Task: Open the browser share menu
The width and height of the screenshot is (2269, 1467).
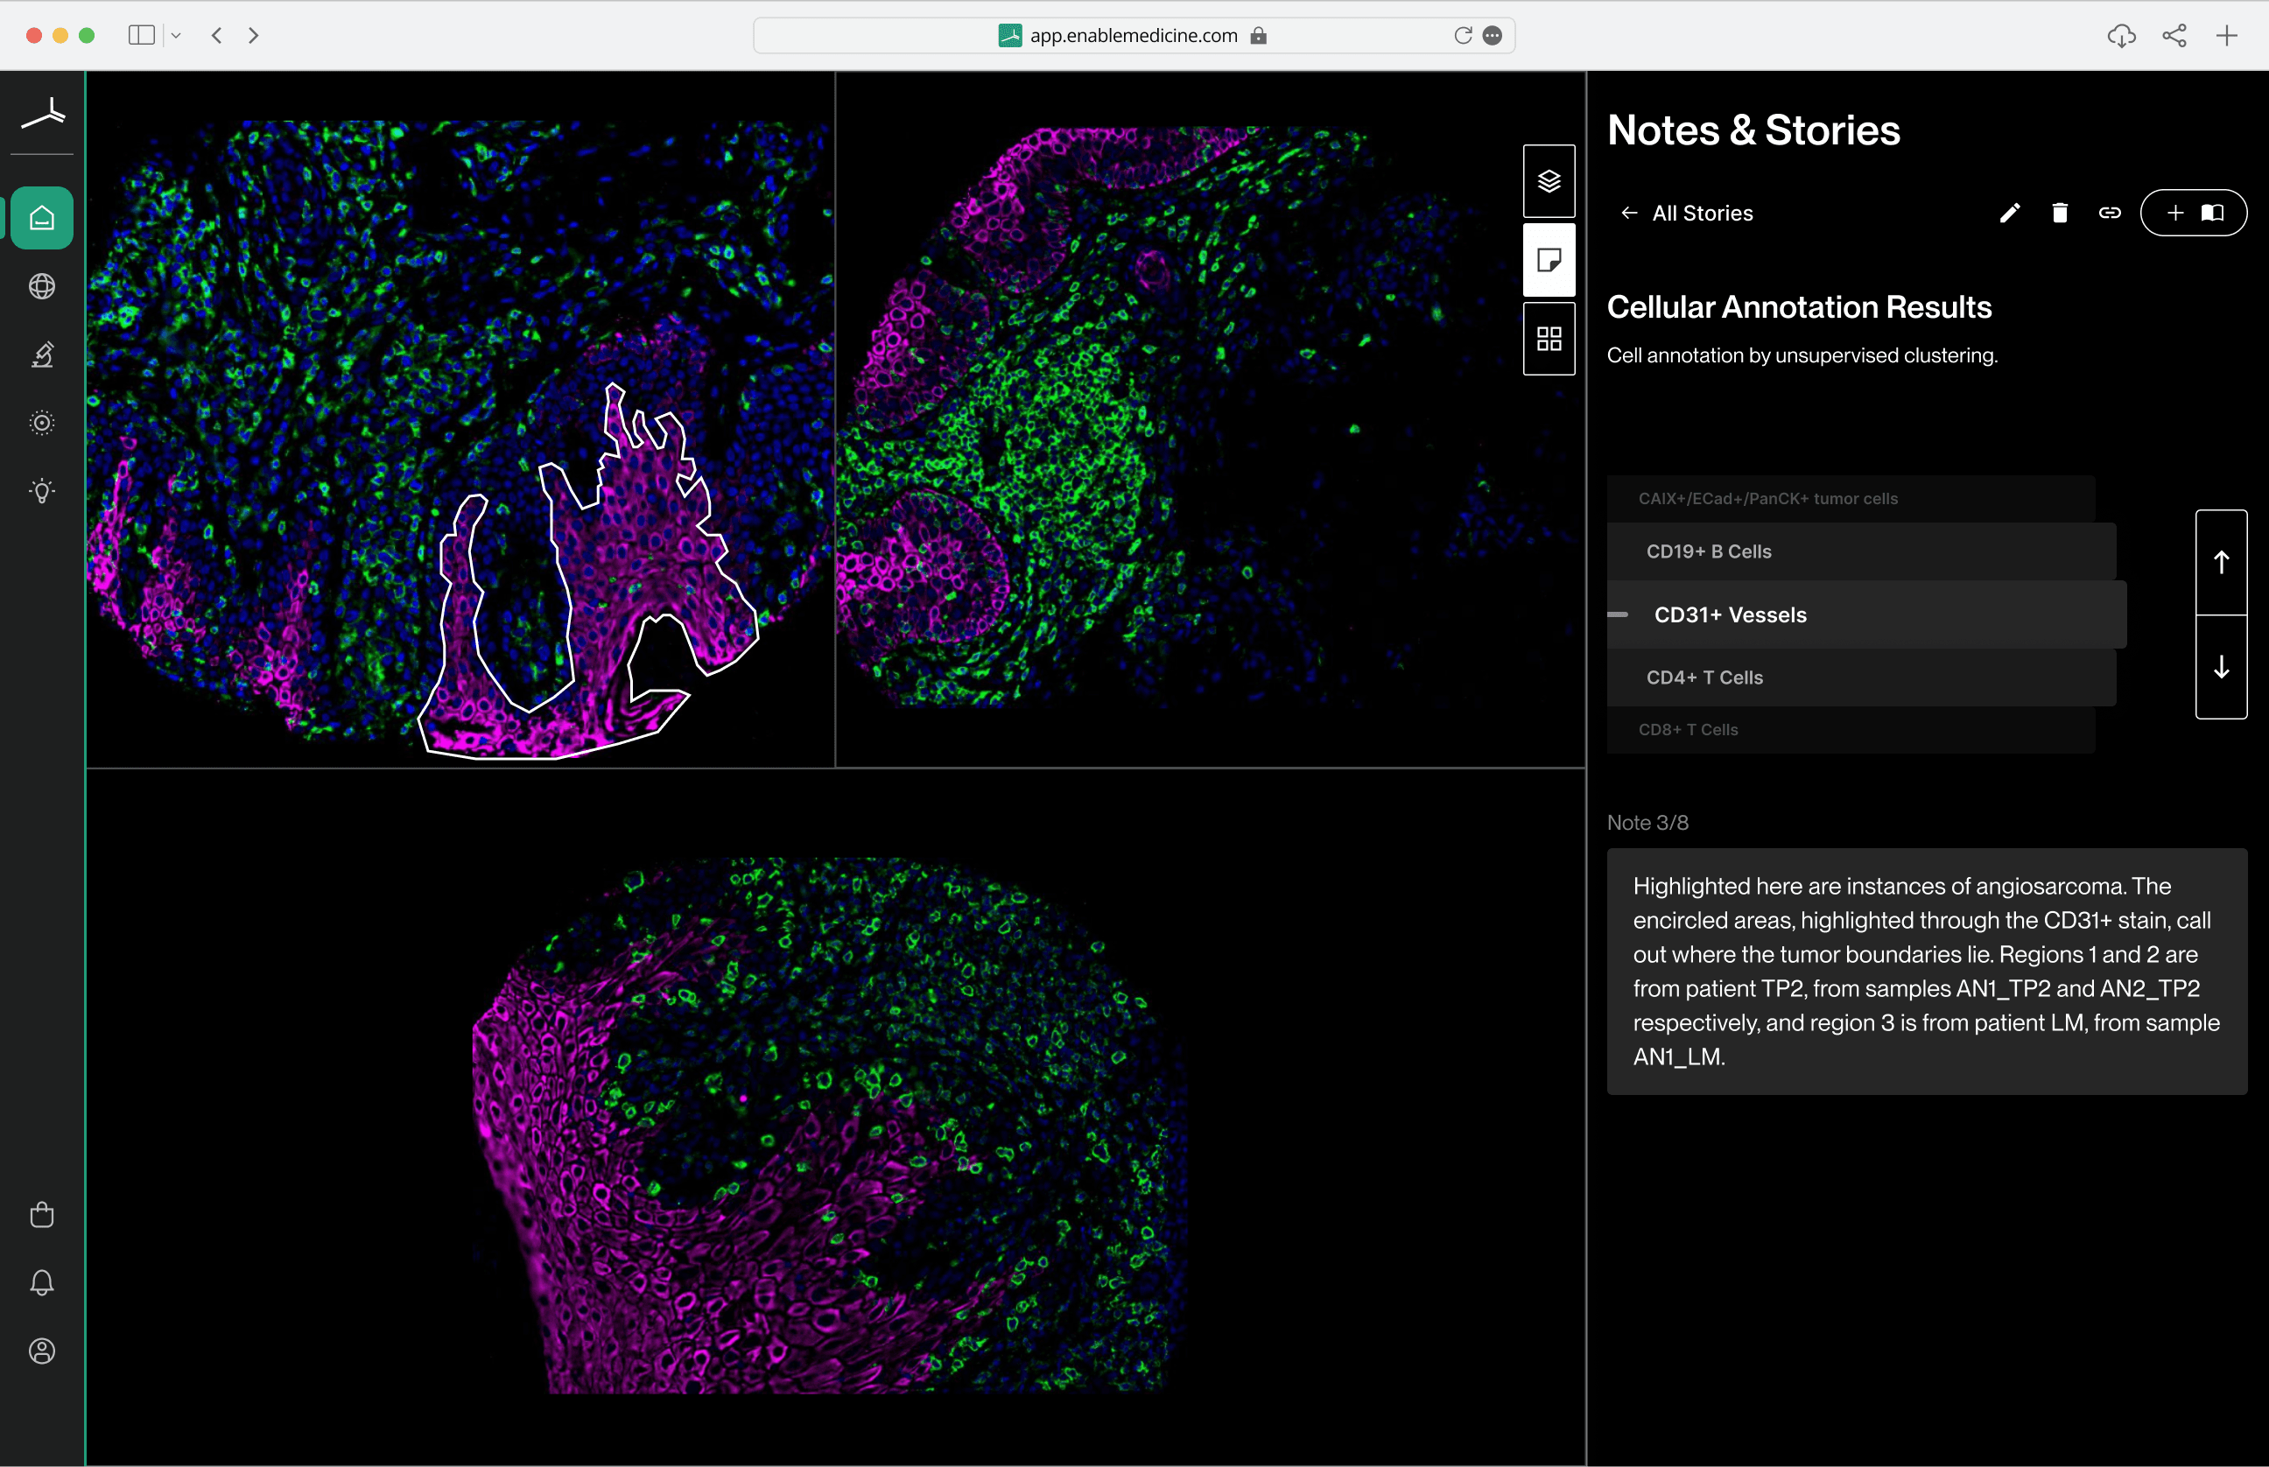Action: (2174, 35)
